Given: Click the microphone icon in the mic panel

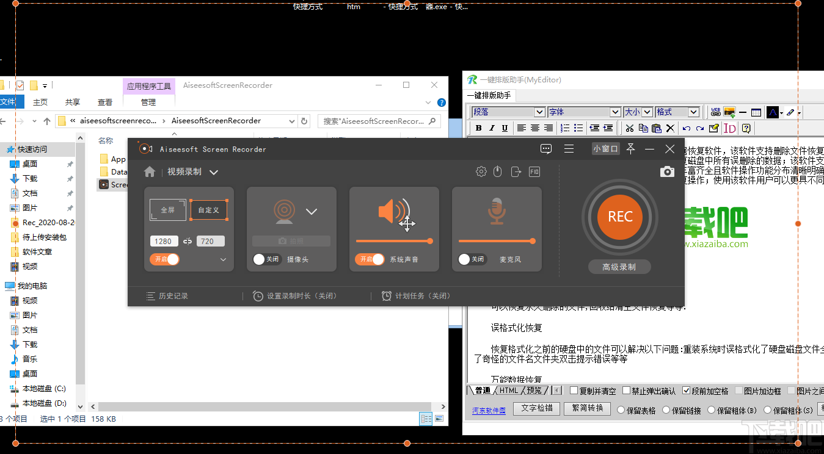Looking at the screenshot, I should point(497,211).
